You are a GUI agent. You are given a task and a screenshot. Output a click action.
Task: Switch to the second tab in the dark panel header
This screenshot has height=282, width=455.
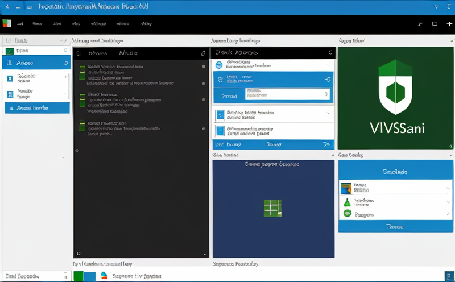point(128,53)
